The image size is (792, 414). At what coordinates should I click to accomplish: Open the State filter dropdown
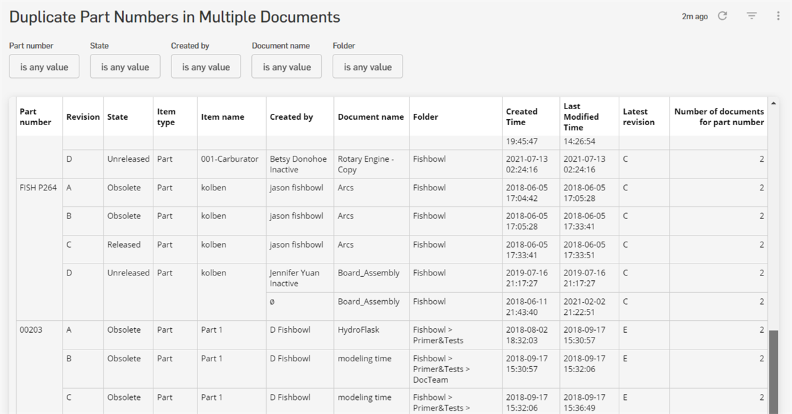(x=125, y=67)
